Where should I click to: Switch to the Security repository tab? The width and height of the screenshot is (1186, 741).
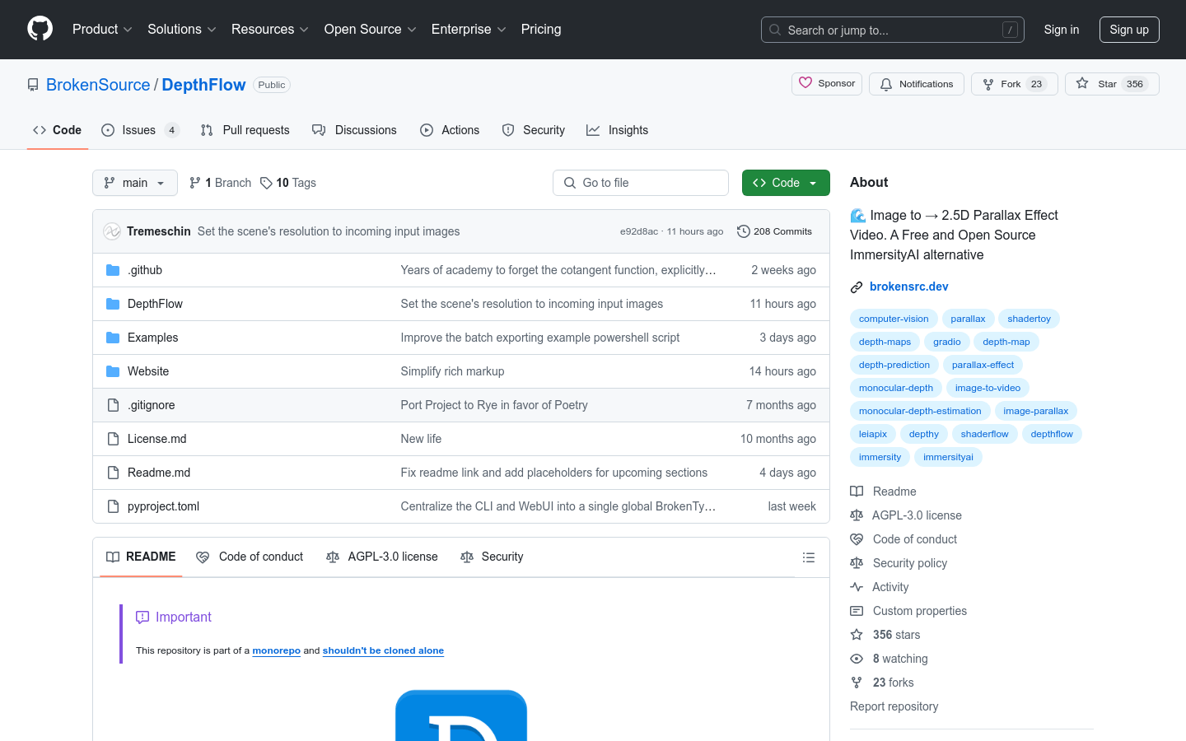(534, 130)
